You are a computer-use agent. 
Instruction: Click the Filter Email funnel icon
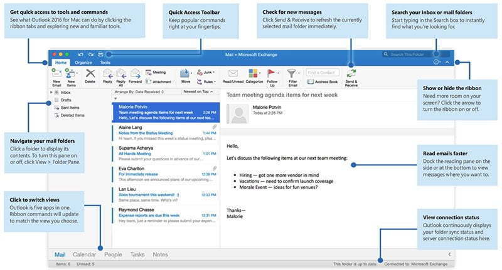(292, 75)
